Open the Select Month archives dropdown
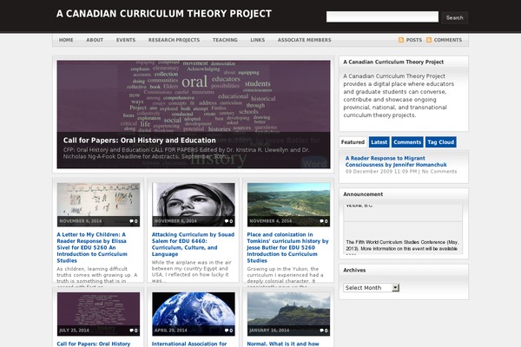Viewport: 521px width, 347px height. pyautogui.click(x=371, y=288)
